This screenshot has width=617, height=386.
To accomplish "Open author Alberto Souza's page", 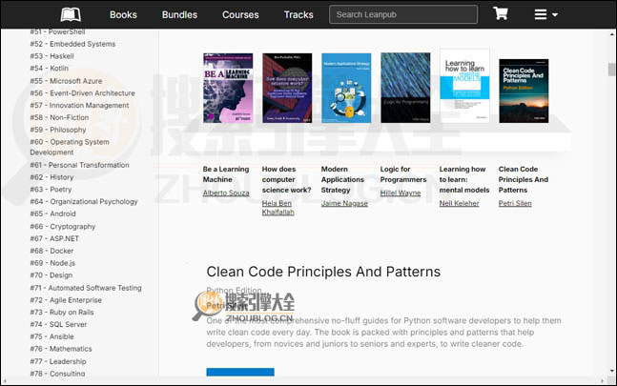I will [226, 193].
